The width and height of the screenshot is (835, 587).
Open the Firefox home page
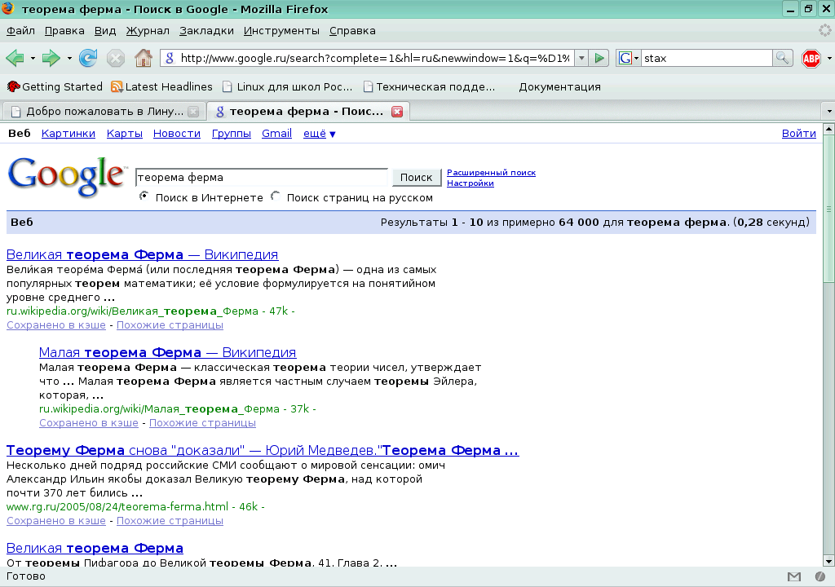pyautogui.click(x=144, y=58)
